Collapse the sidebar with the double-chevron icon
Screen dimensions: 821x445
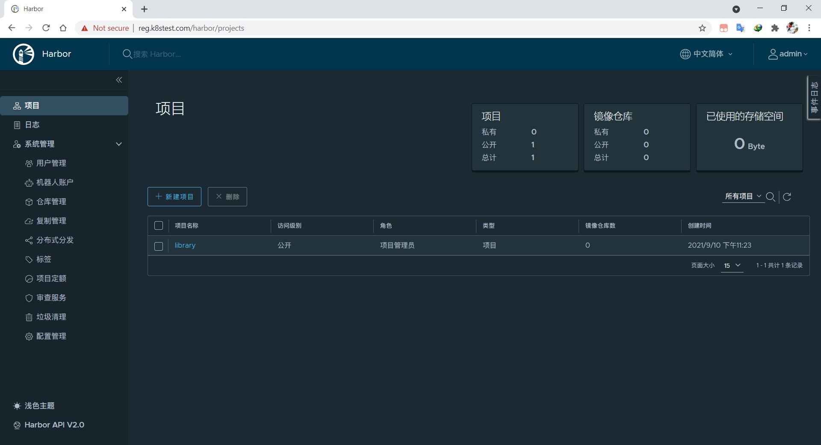(x=119, y=80)
